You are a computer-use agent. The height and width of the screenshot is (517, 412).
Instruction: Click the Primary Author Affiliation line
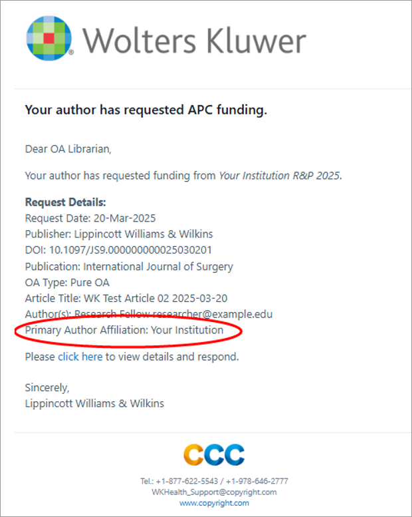[x=124, y=330]
